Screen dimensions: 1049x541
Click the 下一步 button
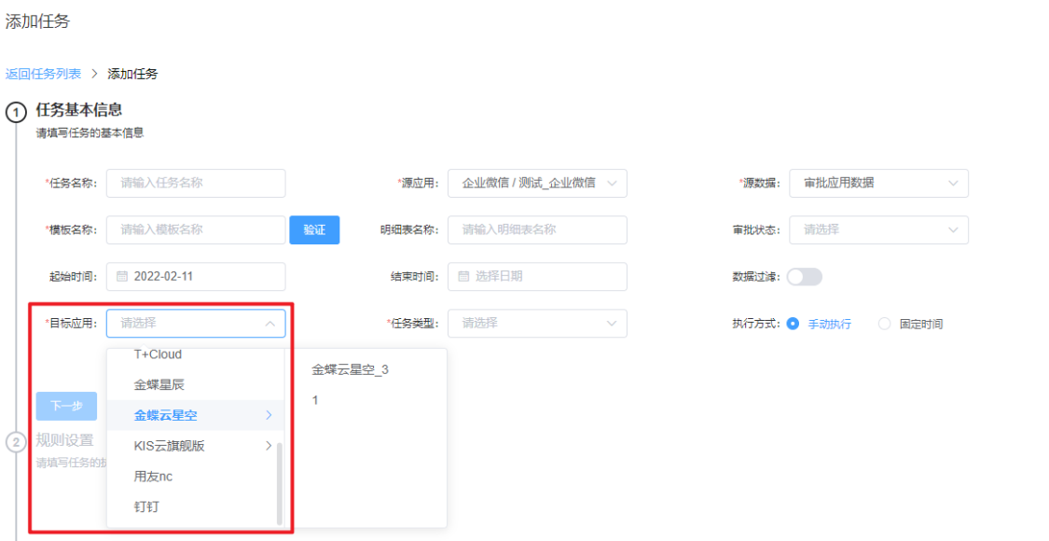click(66, 406)
